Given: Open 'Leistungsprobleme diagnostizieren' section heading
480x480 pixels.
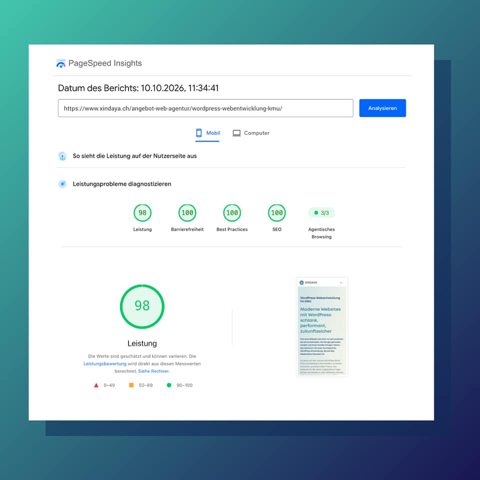Looking at the screenshot, I should click(x=122, y=184).
